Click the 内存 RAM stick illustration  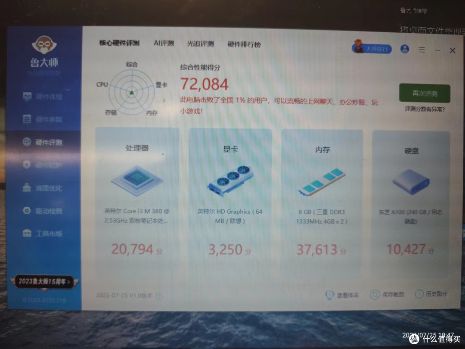(x=322, y=182)
